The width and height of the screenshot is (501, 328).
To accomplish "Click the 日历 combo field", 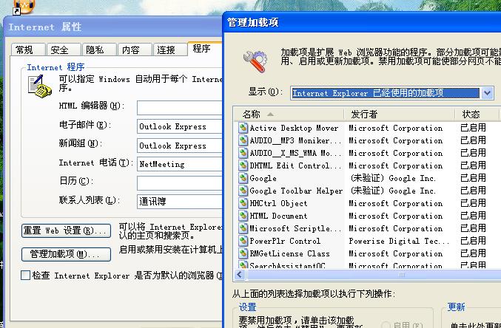I will [x=180, y=183].
